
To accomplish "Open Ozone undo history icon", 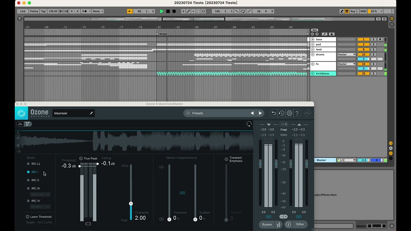I will tap(282, 113).
